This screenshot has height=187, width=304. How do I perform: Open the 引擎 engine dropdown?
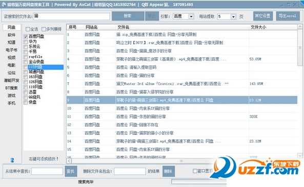click(191, 17)
